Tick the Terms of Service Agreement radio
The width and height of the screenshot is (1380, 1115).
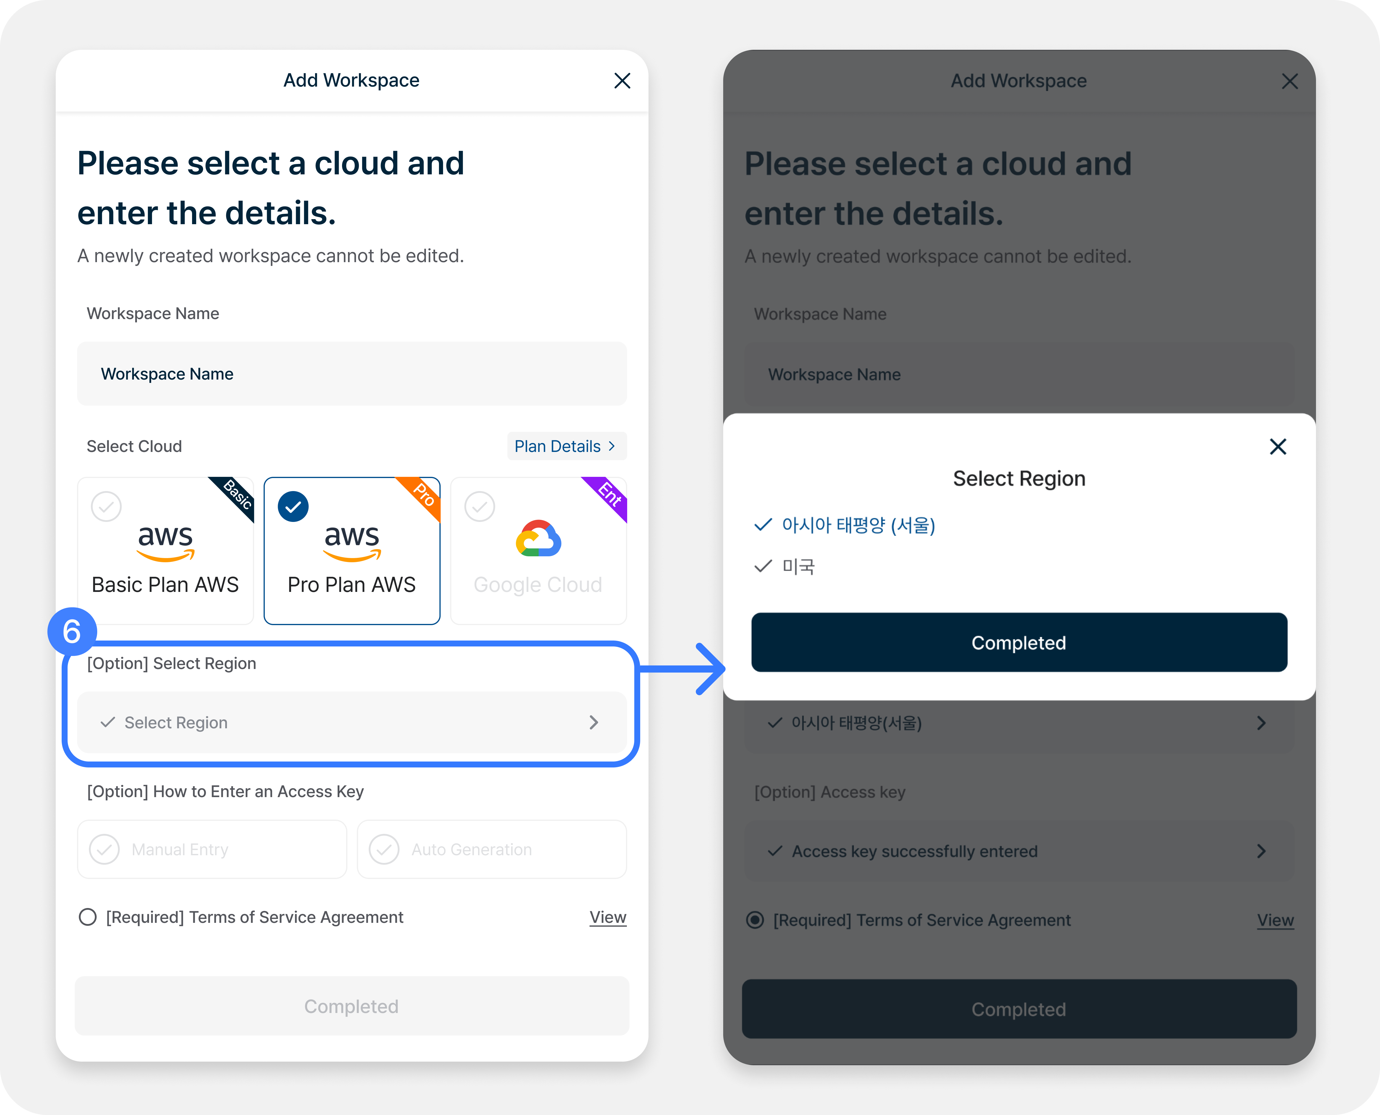pyautogui.click(x=87, y=917)
